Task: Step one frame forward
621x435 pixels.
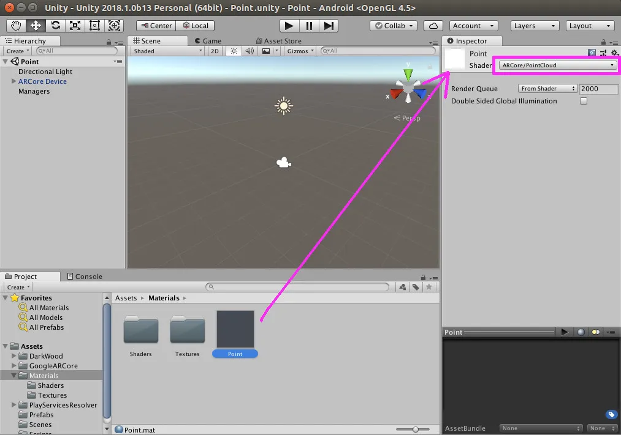Action: click(x=329, y=26)
